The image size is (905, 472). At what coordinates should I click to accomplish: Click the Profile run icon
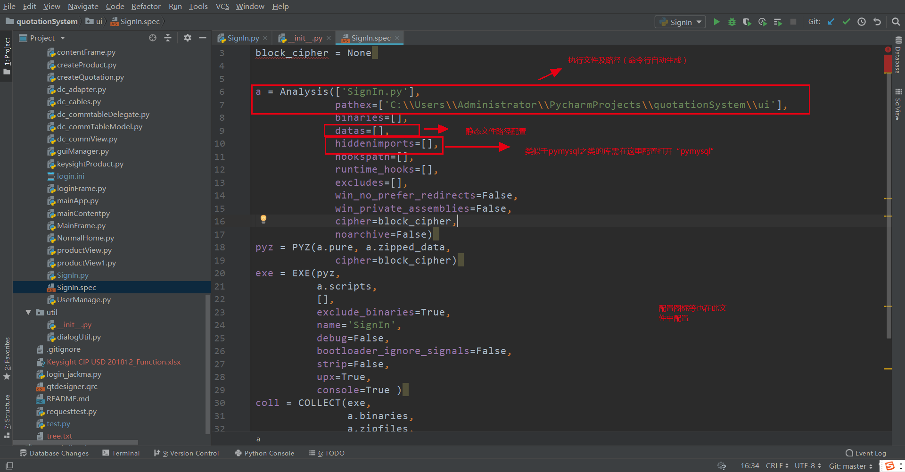pos(762,22)
